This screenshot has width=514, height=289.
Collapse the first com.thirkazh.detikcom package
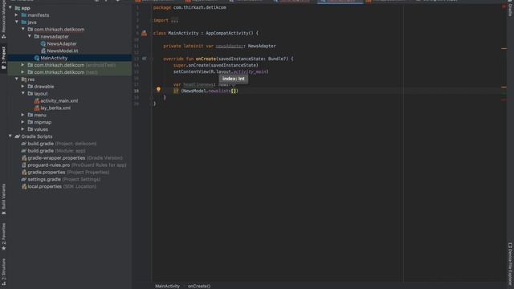point(23,29)
